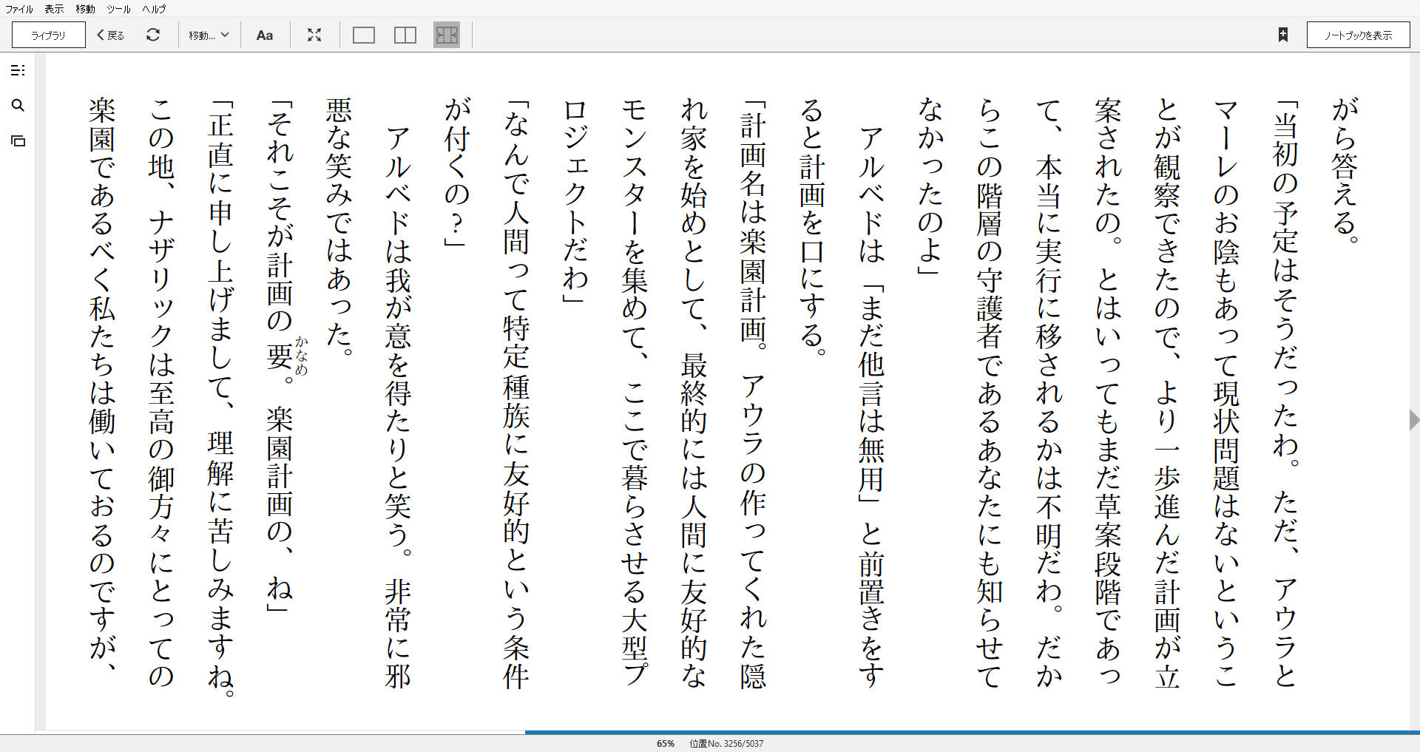Screen dimensions: 1420x752
Task: Open the search sidebar icon
Action: tap(18, 106)
